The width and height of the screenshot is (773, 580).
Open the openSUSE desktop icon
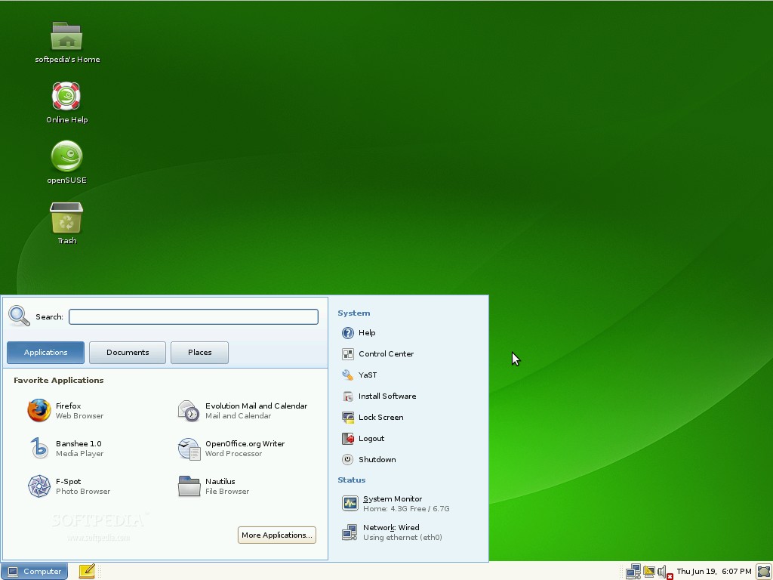click(x=66, y=156)
